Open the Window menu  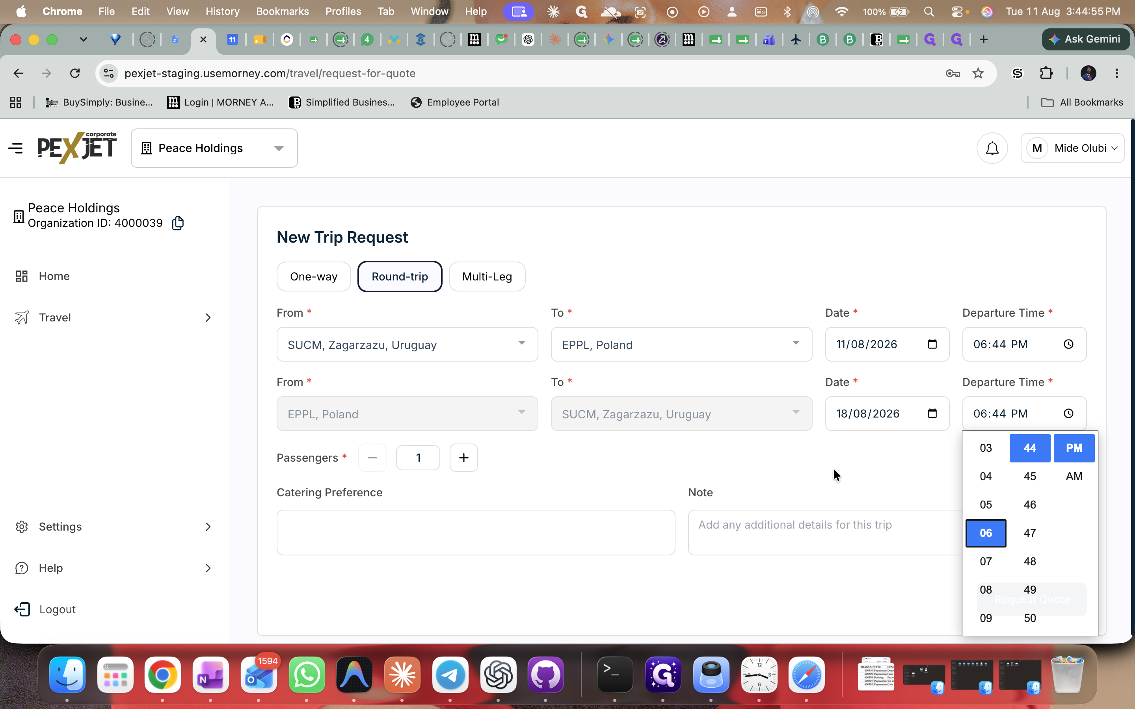click(x=429, y=11)
